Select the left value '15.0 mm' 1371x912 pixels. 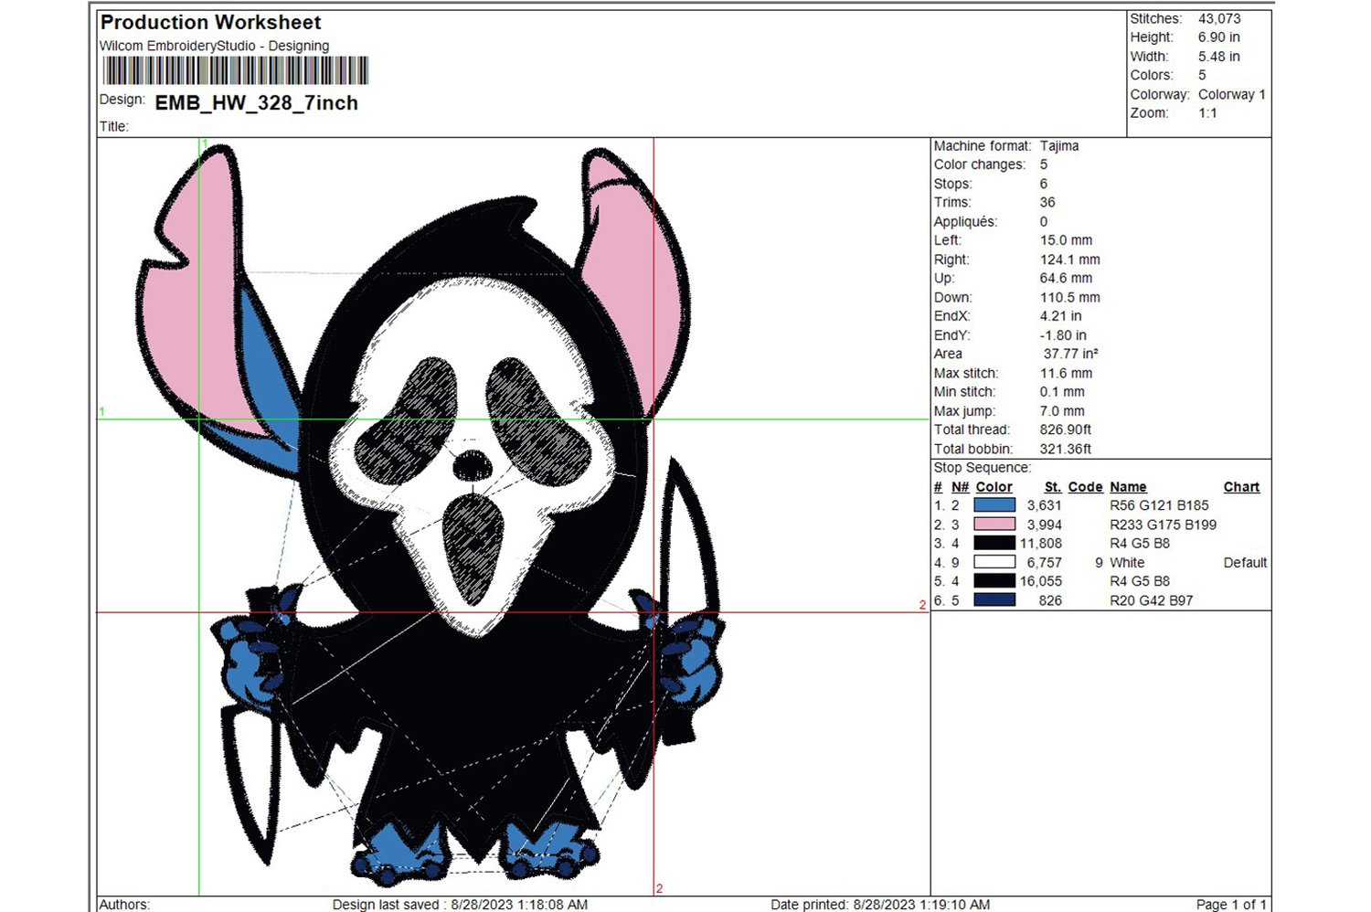pyautogui.click(x=1066, y=240)
